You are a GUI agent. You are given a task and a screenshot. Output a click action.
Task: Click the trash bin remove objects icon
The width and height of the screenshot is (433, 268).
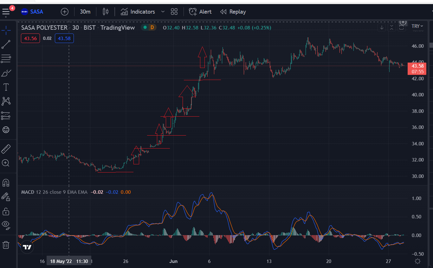pos(6,245)
